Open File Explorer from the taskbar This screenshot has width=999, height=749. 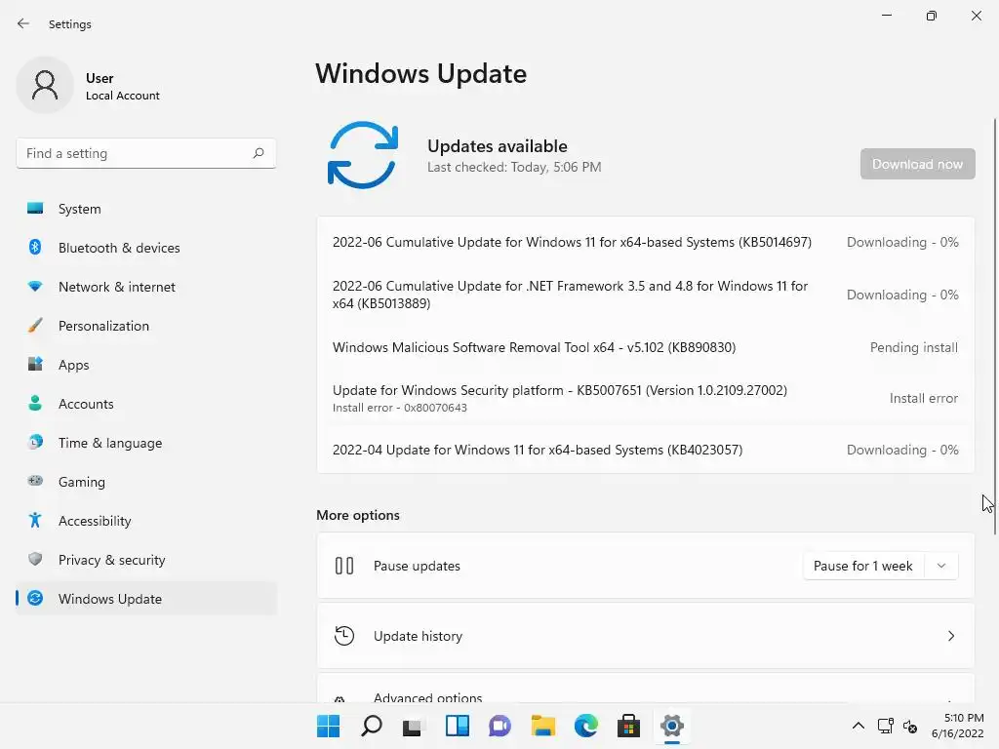(x=542, y=726)
